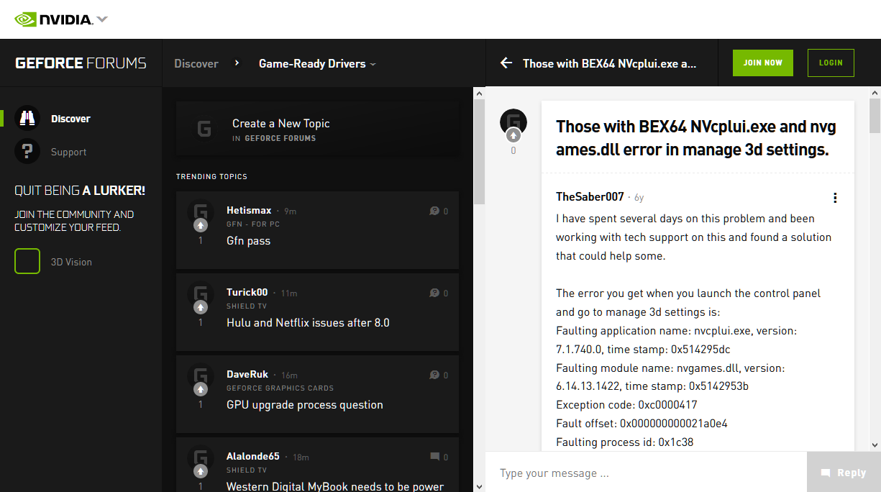Click the thread panel scrollbar thumb

coord(875,116)
